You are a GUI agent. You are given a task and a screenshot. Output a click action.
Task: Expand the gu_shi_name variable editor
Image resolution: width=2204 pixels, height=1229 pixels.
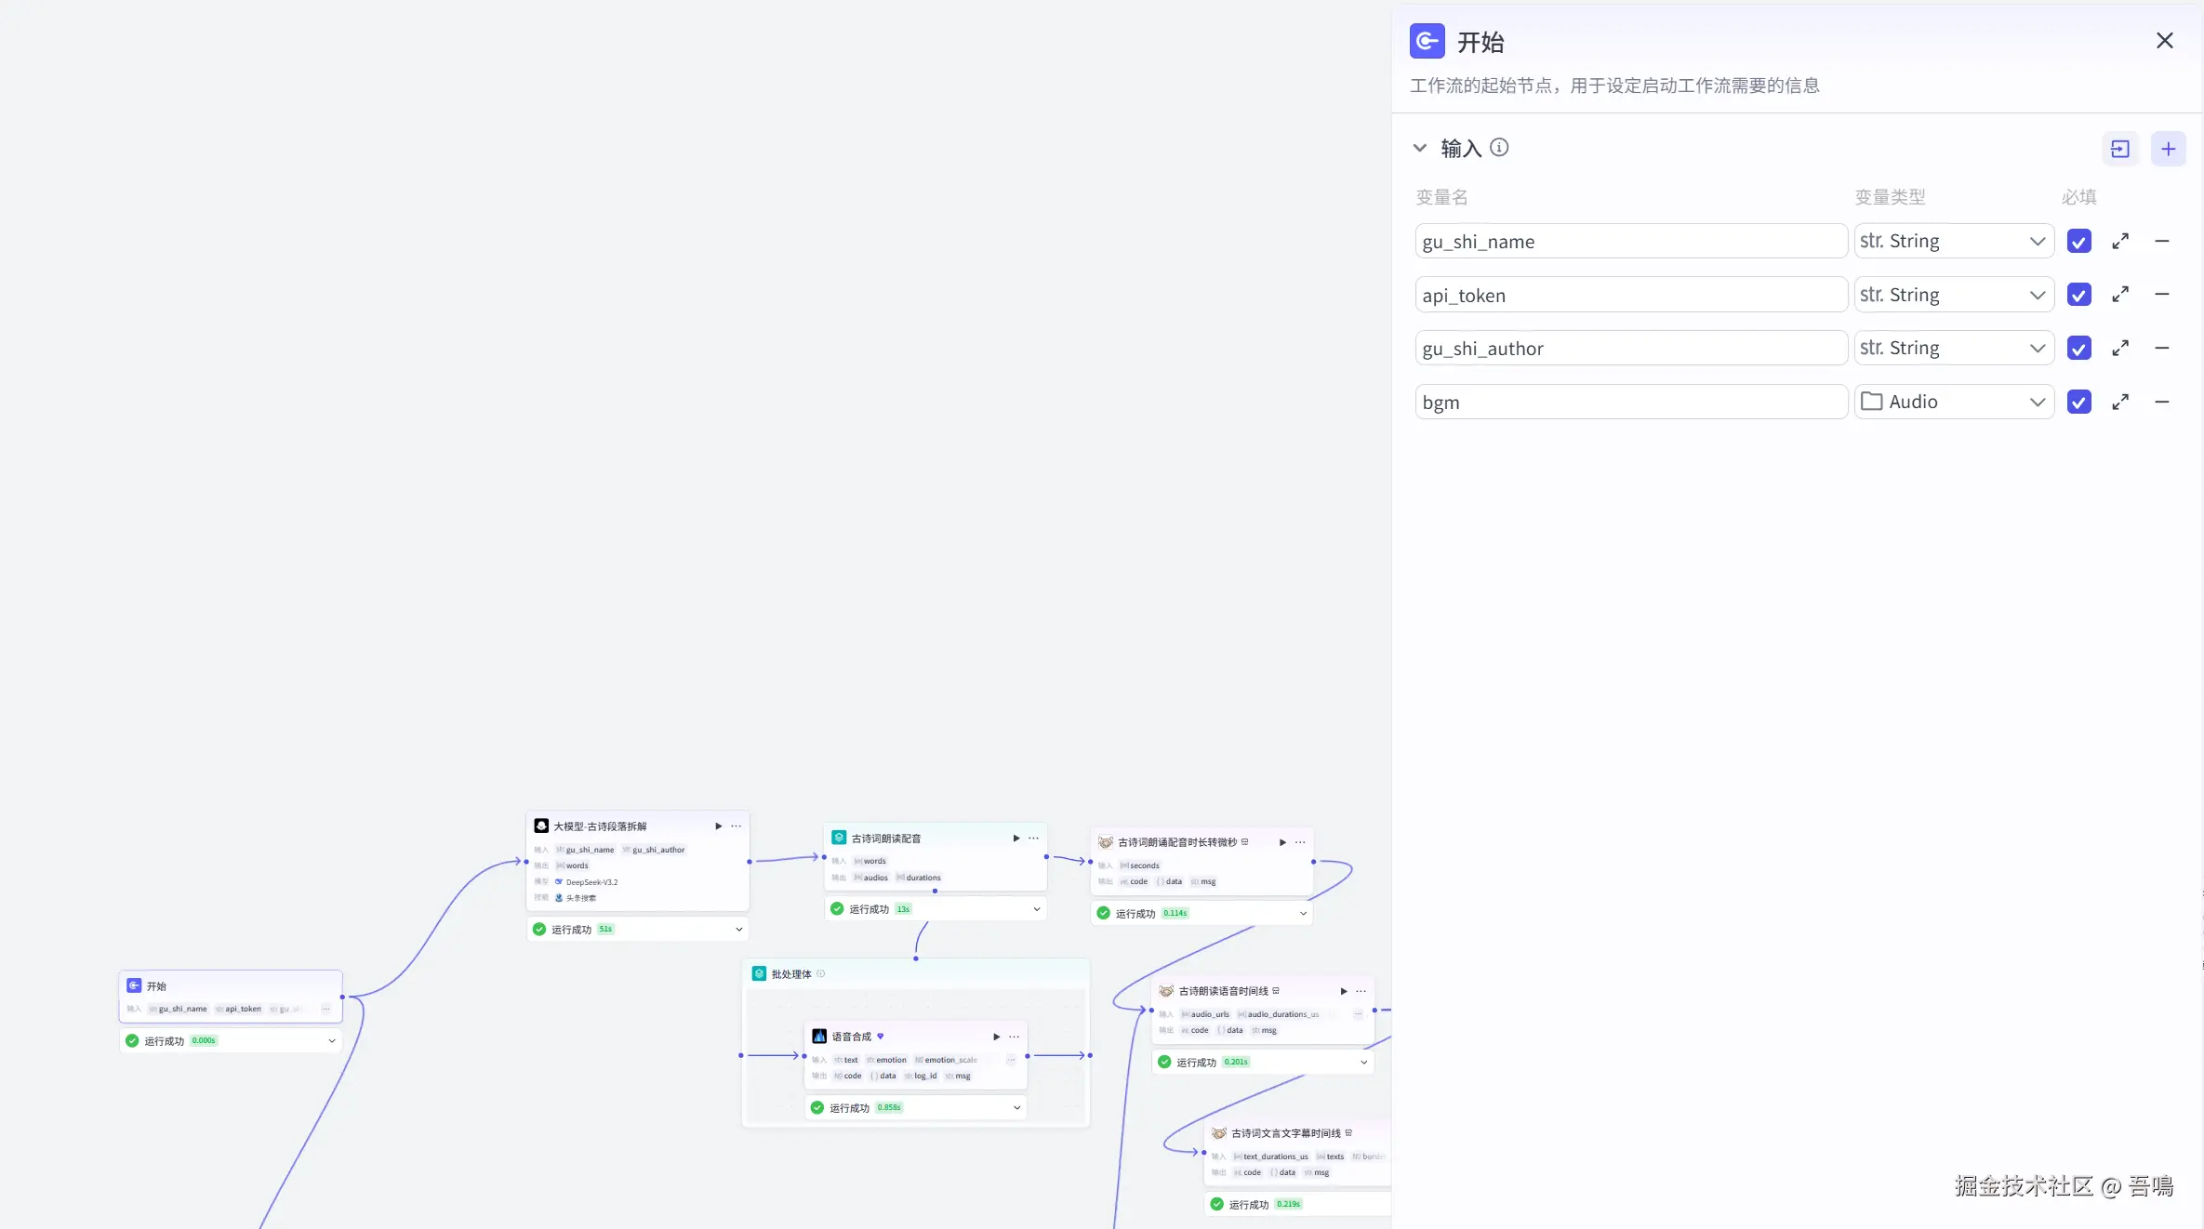pos(2119,242)
